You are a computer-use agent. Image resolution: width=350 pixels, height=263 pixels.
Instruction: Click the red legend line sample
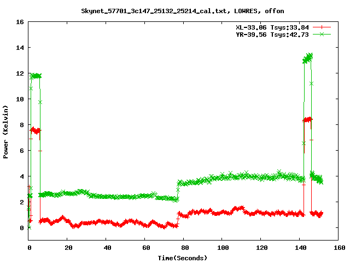(x=322, y=27)
